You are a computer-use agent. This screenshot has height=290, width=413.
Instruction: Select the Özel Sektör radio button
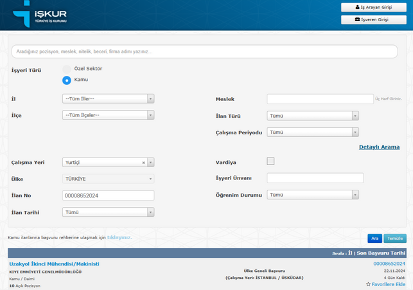[x=67, y=69]
